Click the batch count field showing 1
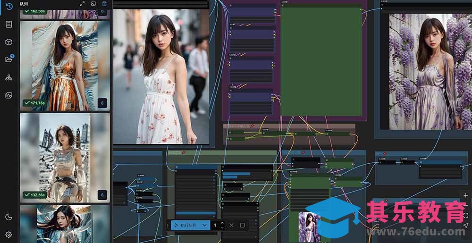This screenshot has width=472, height=243. pyautogui.click(x=215, y=225)
